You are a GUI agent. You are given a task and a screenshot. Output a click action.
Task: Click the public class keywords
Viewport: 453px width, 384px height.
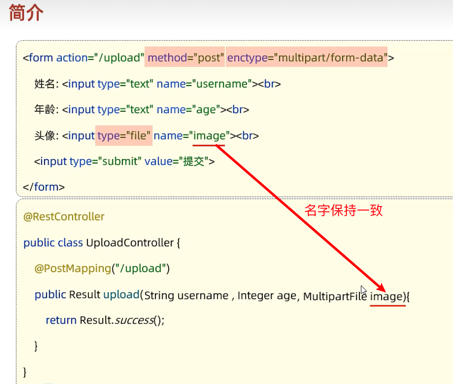coord(53,243)
